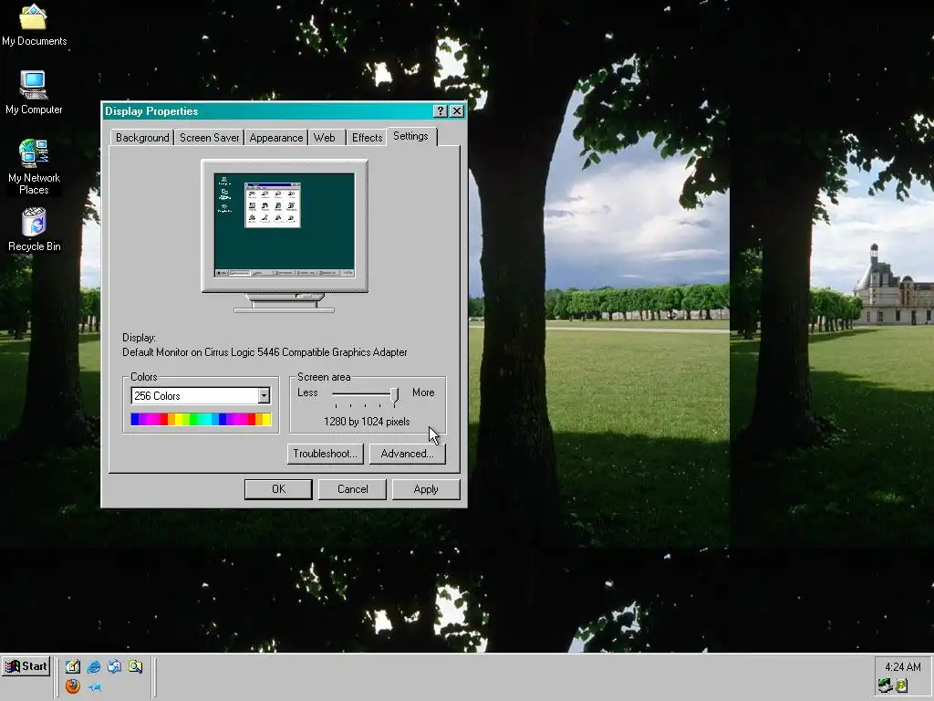934x701 pixels.
Task: Open the Start menu
Action: [26, 666]
